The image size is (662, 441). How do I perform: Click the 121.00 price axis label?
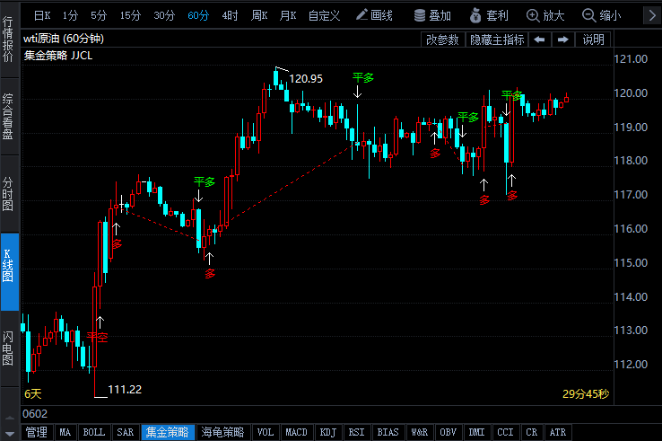(631, 58)
